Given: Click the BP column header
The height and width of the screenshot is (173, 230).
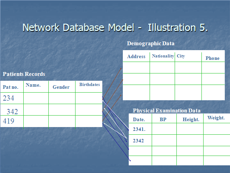Looking at the screenshot, I should 163,119.
